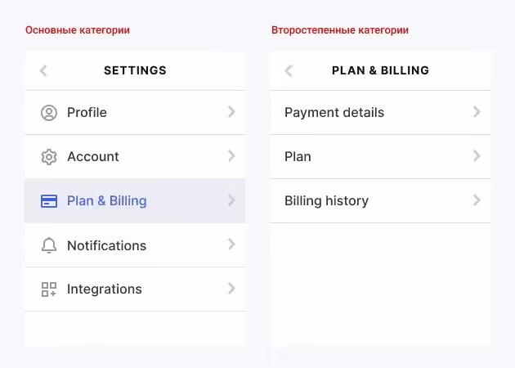Image resolution: width=515 pixels, height=368 pixels.
Task: Open the Plan submenu entry
Action: [298, 157]
